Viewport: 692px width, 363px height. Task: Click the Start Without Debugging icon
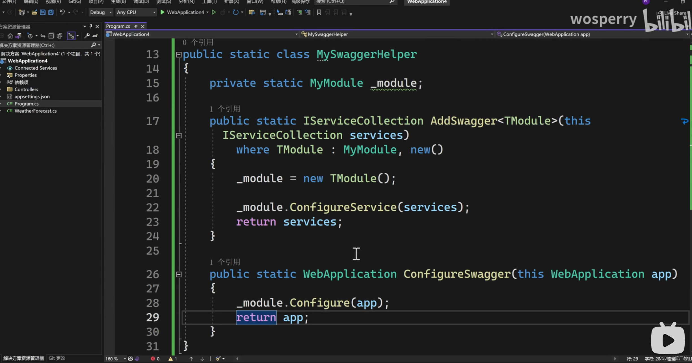click(x=214, y=12)
